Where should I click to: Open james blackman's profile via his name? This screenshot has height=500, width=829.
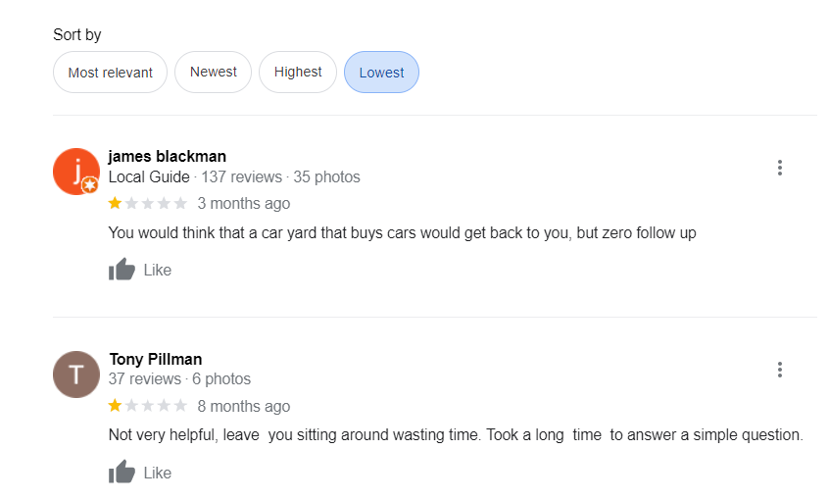167,156
